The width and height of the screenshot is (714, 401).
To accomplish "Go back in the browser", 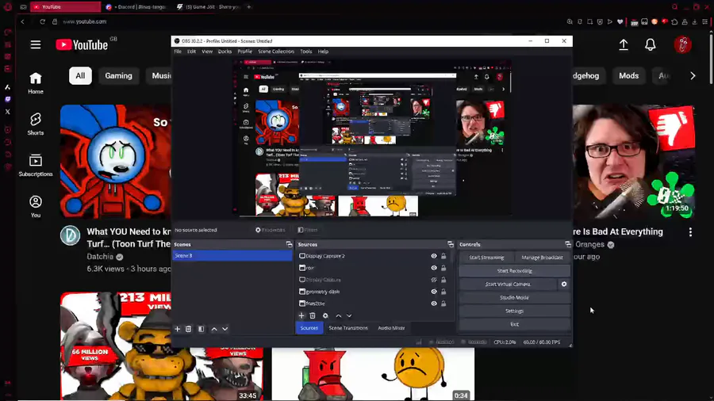I will (22, 21).
